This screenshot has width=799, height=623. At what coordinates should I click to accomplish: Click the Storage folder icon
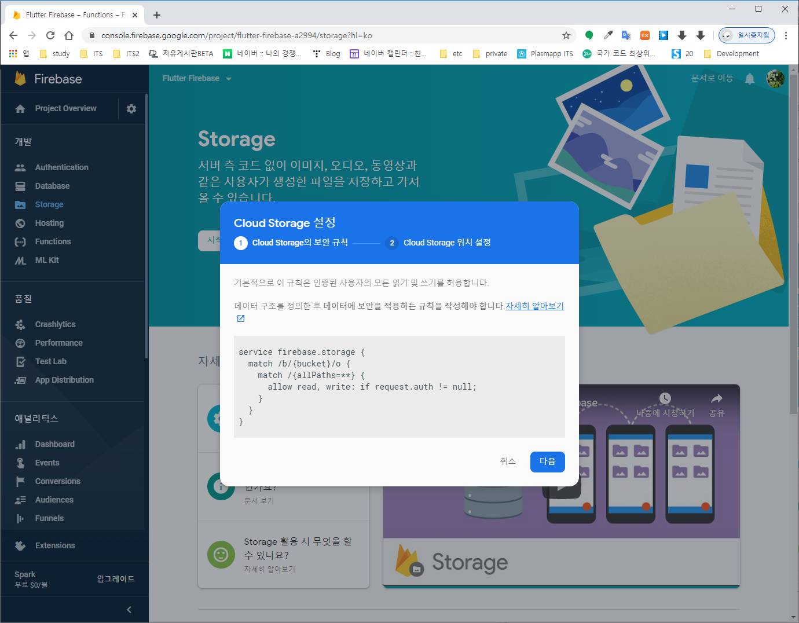coord(20,204)
